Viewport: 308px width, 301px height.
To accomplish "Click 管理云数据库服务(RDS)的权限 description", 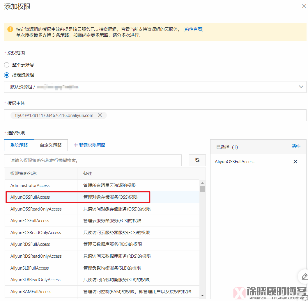I will coord(113,244).
